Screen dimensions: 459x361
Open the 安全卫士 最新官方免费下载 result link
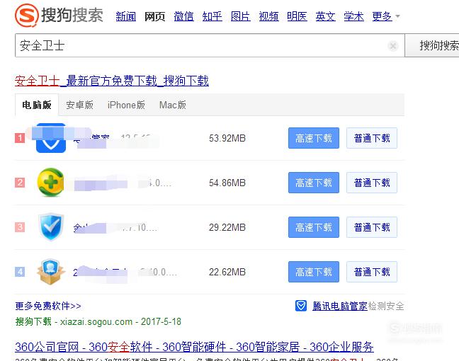[x=112, y=81]
